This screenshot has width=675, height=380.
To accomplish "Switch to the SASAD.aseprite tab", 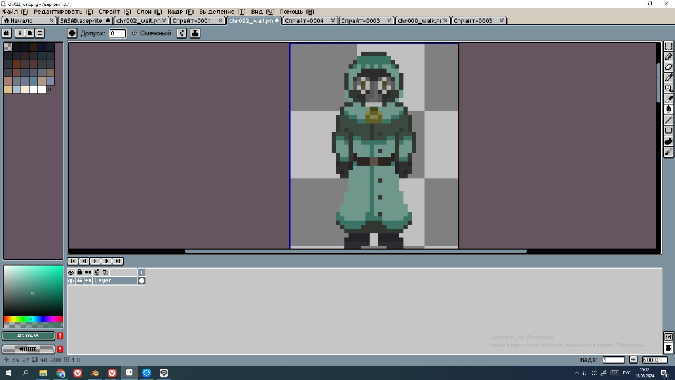I will (81, 21).
